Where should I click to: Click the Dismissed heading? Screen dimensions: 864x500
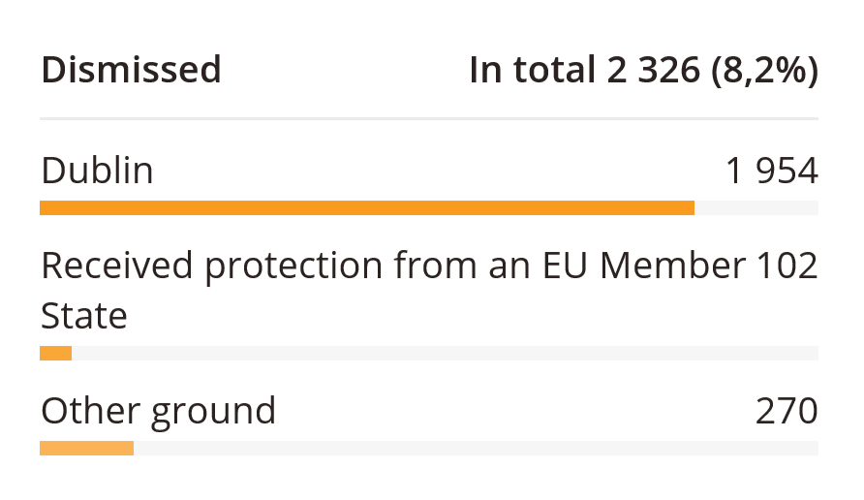point(131,70)
